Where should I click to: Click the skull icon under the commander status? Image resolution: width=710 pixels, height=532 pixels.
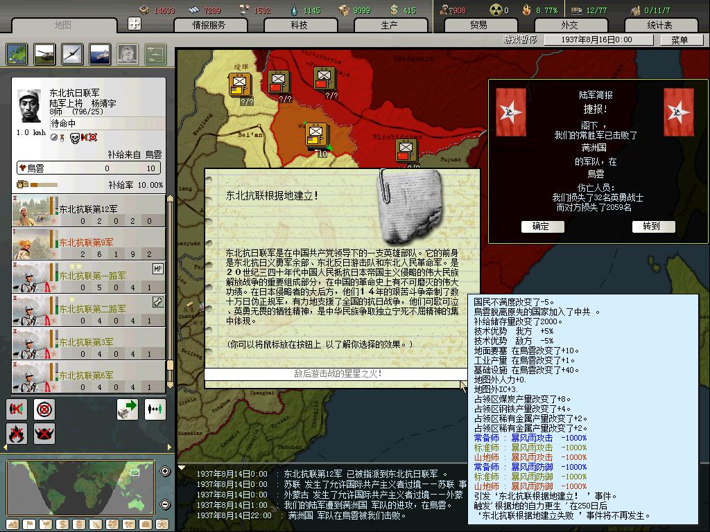tap(74, 138)
